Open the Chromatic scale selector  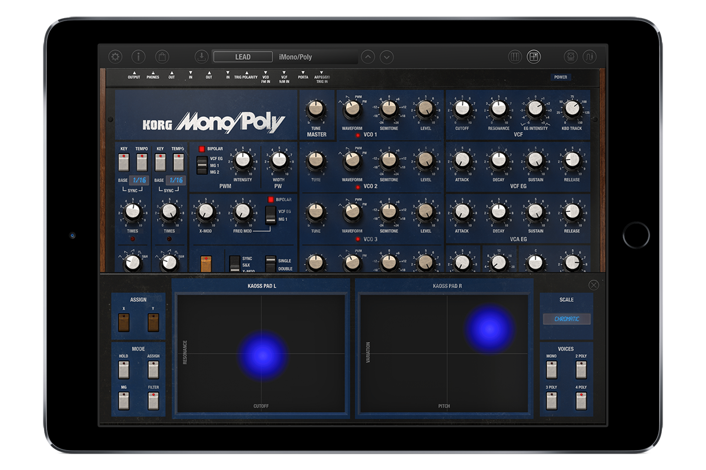coord(567,319)
